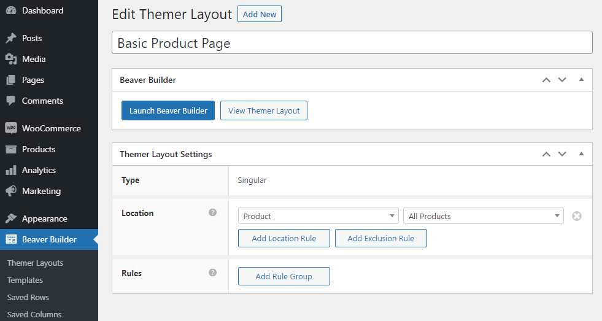Move Themer Layout Settings panel down

pos(562,154)
